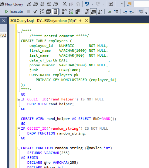Click the DAX query icon
Viewport: 149px width, 168px height.
pos(56,4)
